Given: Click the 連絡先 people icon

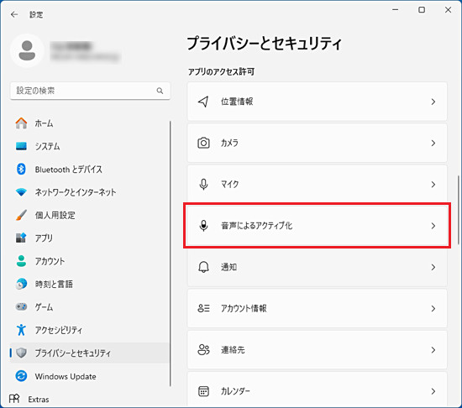Looking at the screenshot, I should (203, 350).
